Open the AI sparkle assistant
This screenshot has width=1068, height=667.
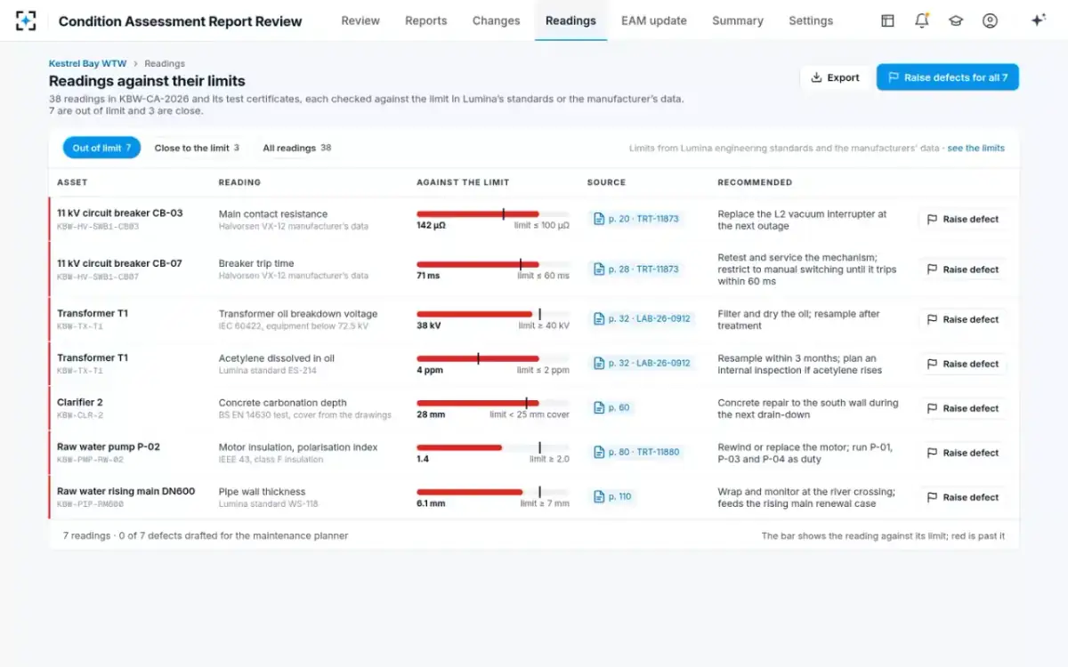pos(1038,20)
